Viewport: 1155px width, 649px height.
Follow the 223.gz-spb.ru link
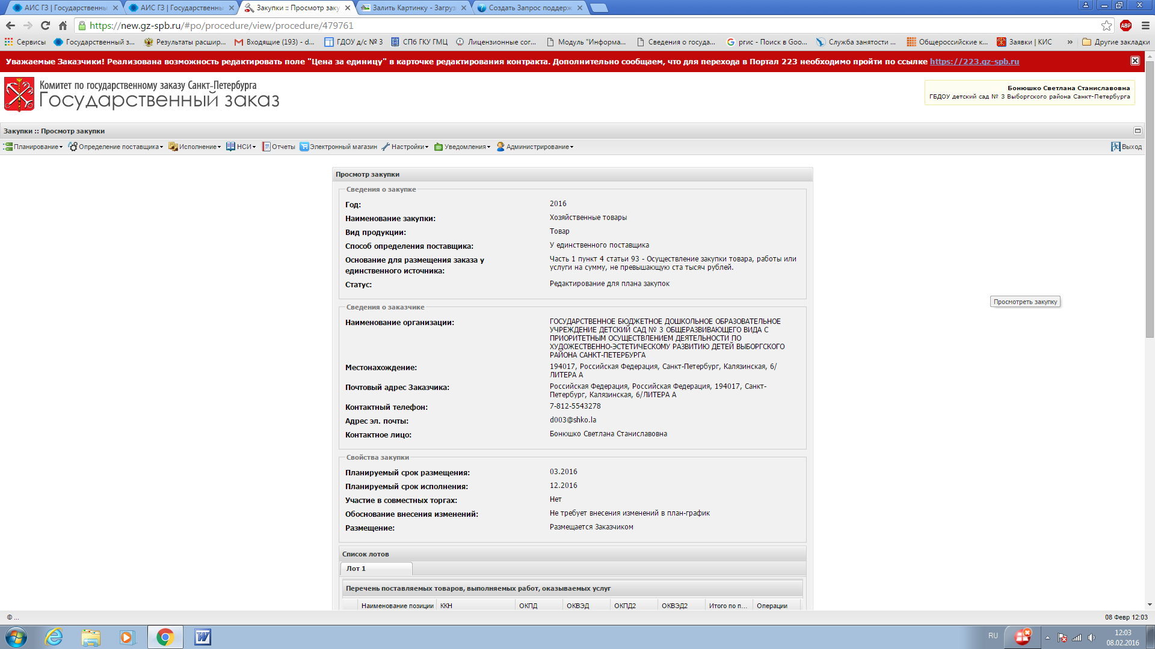tap(974, 61)
